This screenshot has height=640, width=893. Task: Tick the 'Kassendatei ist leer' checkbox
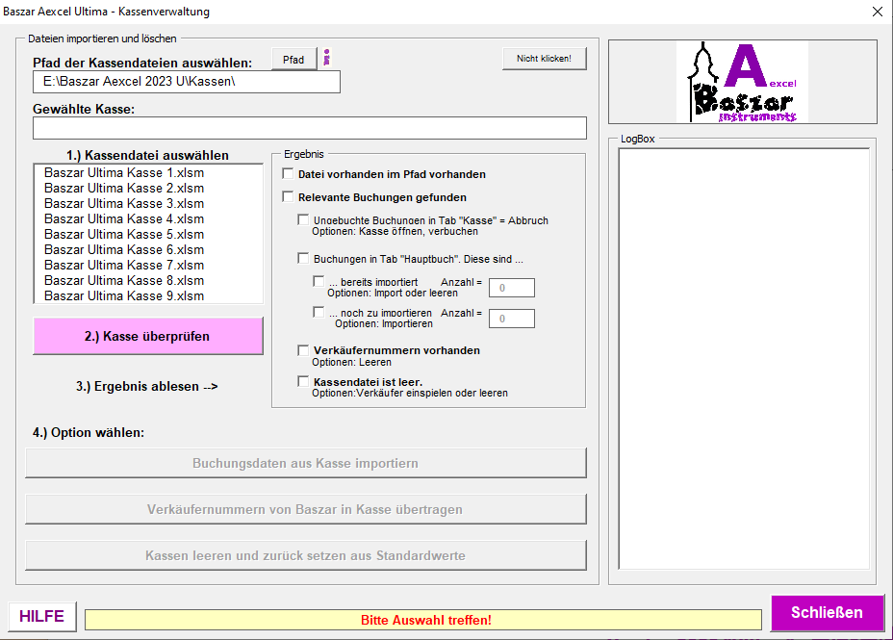[303, 381]
